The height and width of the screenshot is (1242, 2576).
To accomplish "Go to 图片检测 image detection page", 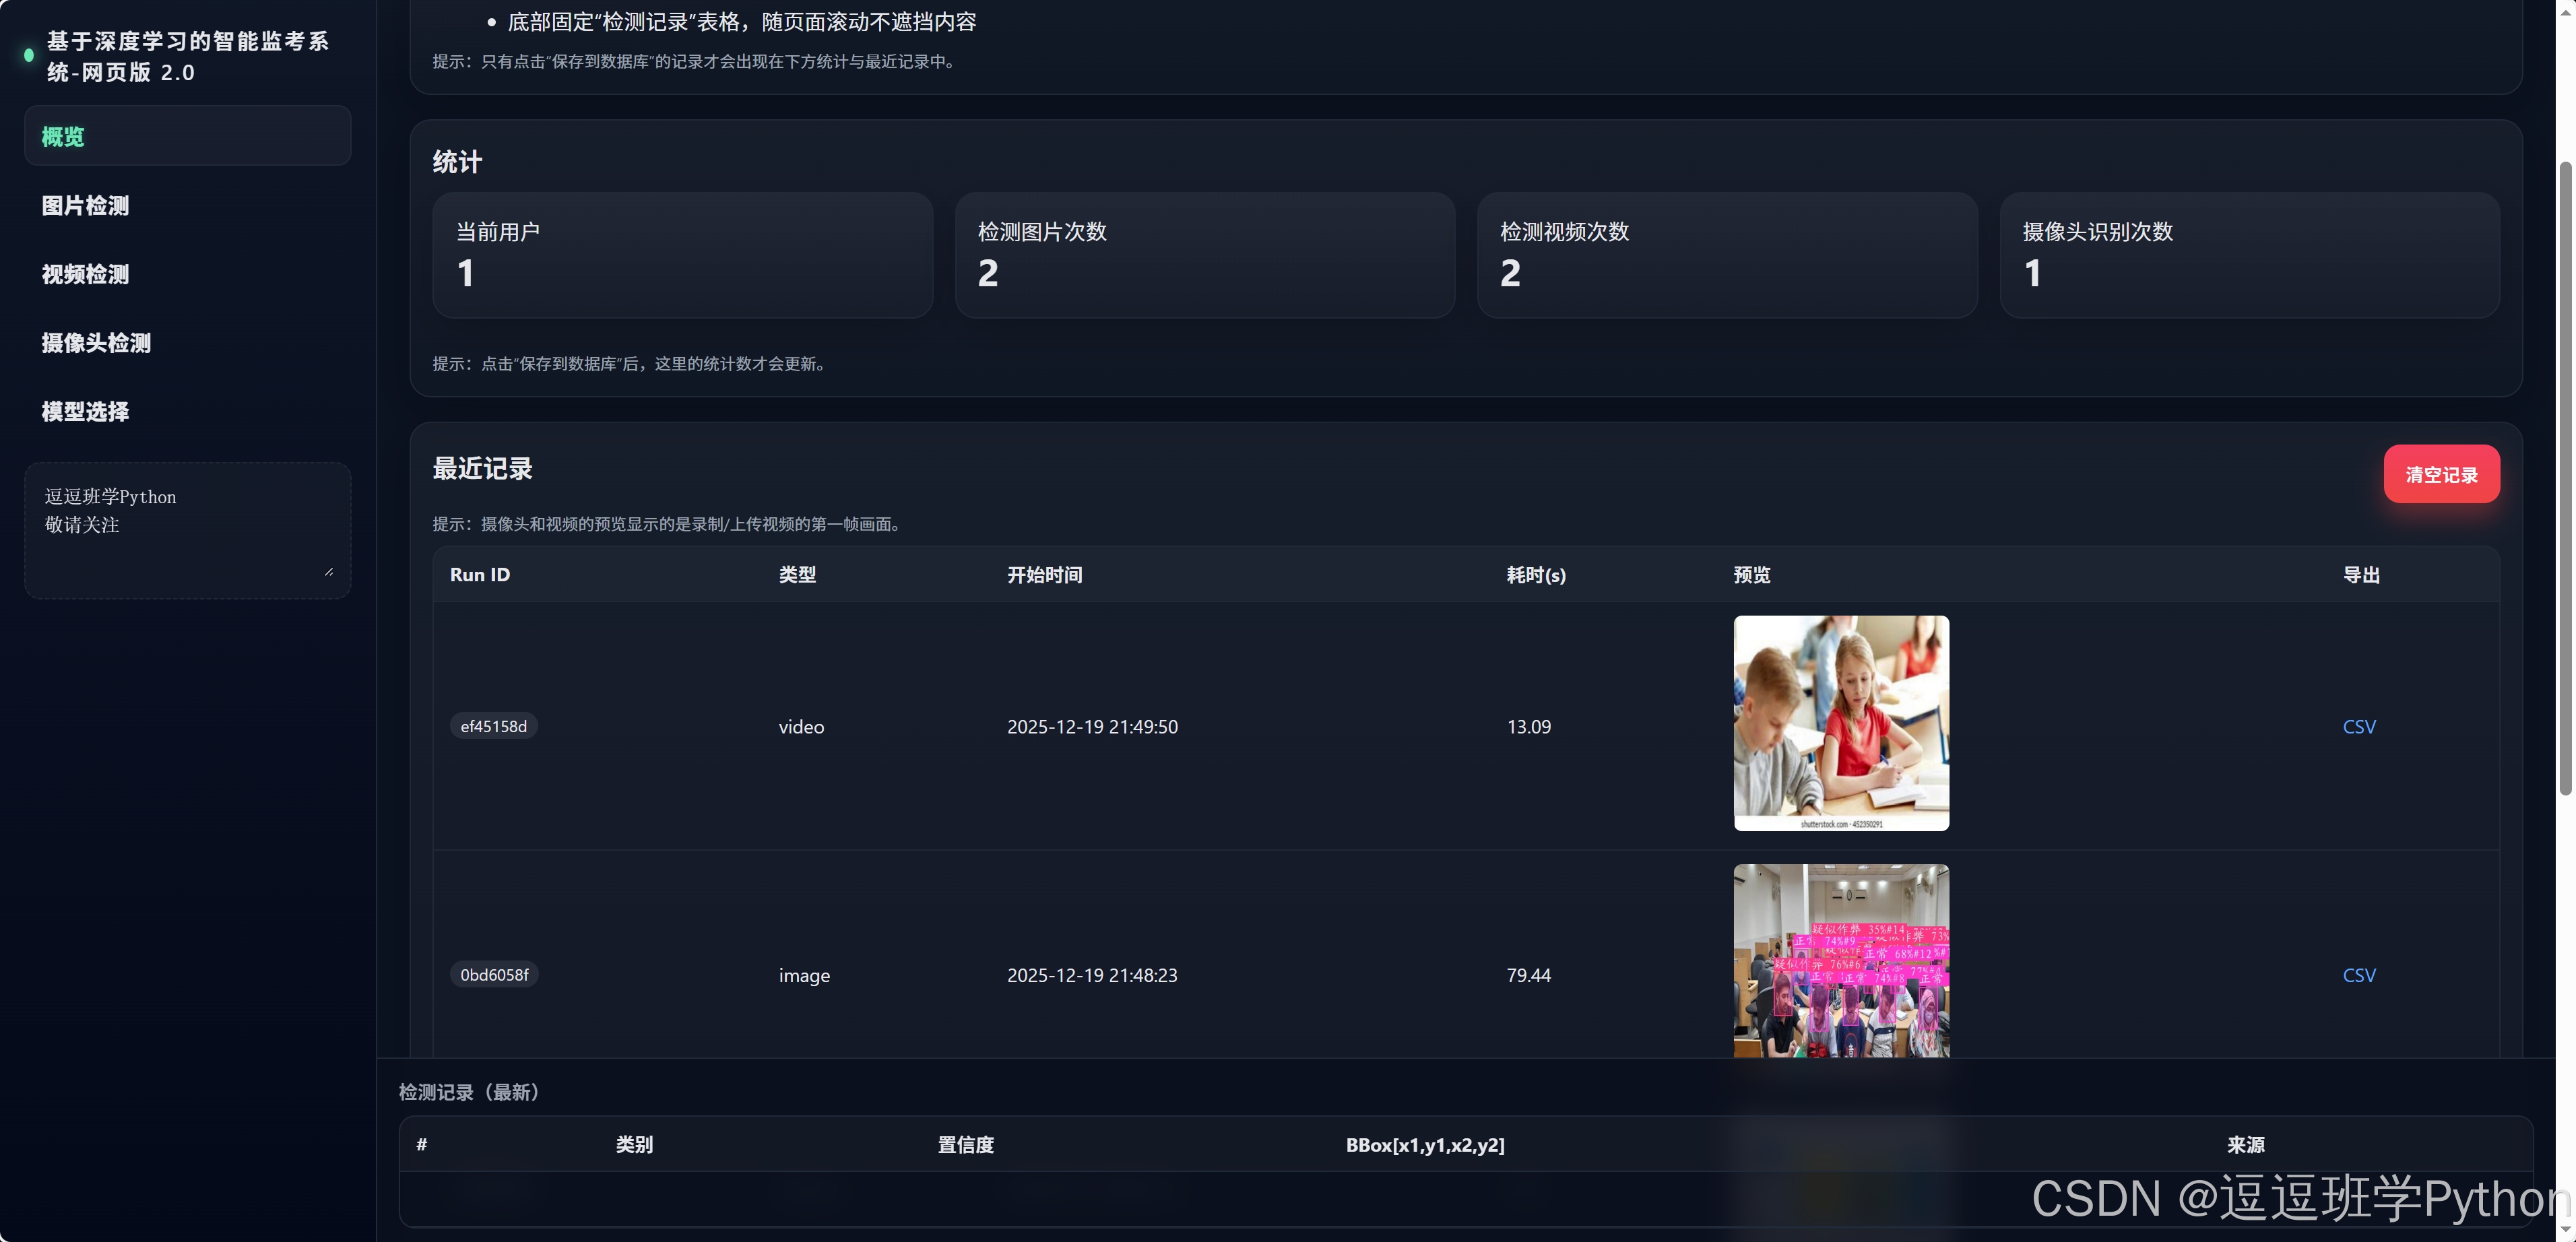I will click(86, 205).
